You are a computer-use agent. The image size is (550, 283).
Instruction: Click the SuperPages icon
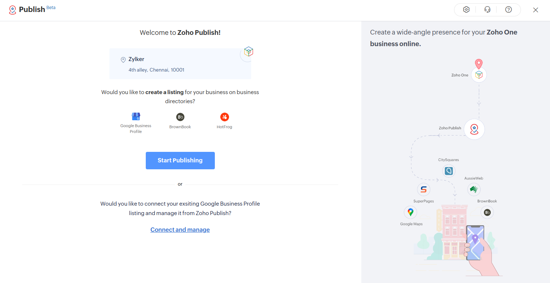tap(423, 189)
